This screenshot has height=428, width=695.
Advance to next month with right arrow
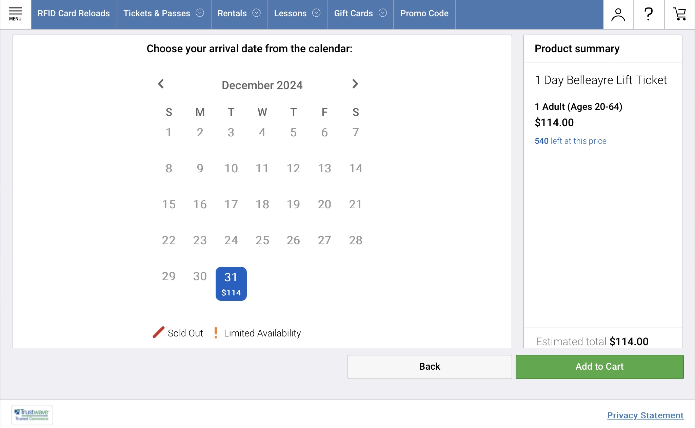[x=355, y=84]
